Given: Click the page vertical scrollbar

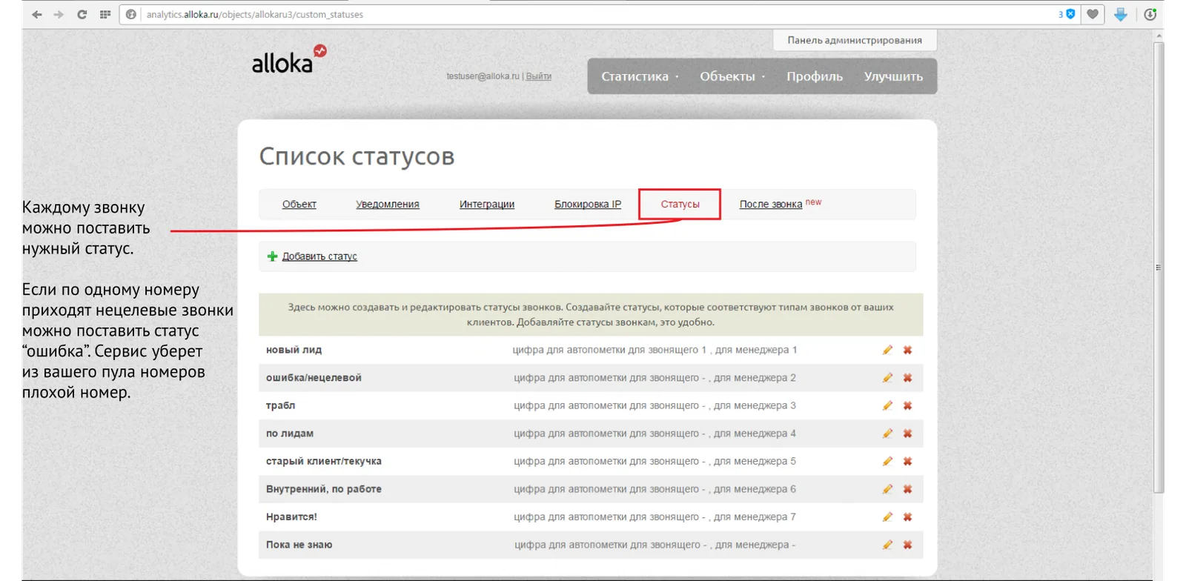Looking at the screenshot, I should (x=1159, y=267).
